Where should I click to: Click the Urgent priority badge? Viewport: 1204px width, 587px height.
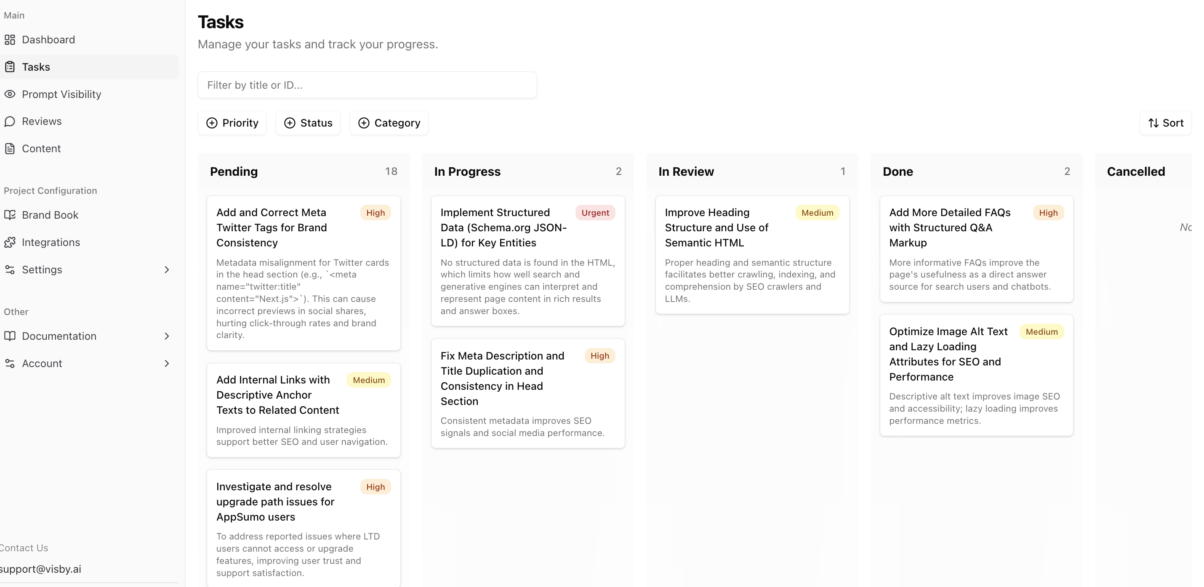594,213
